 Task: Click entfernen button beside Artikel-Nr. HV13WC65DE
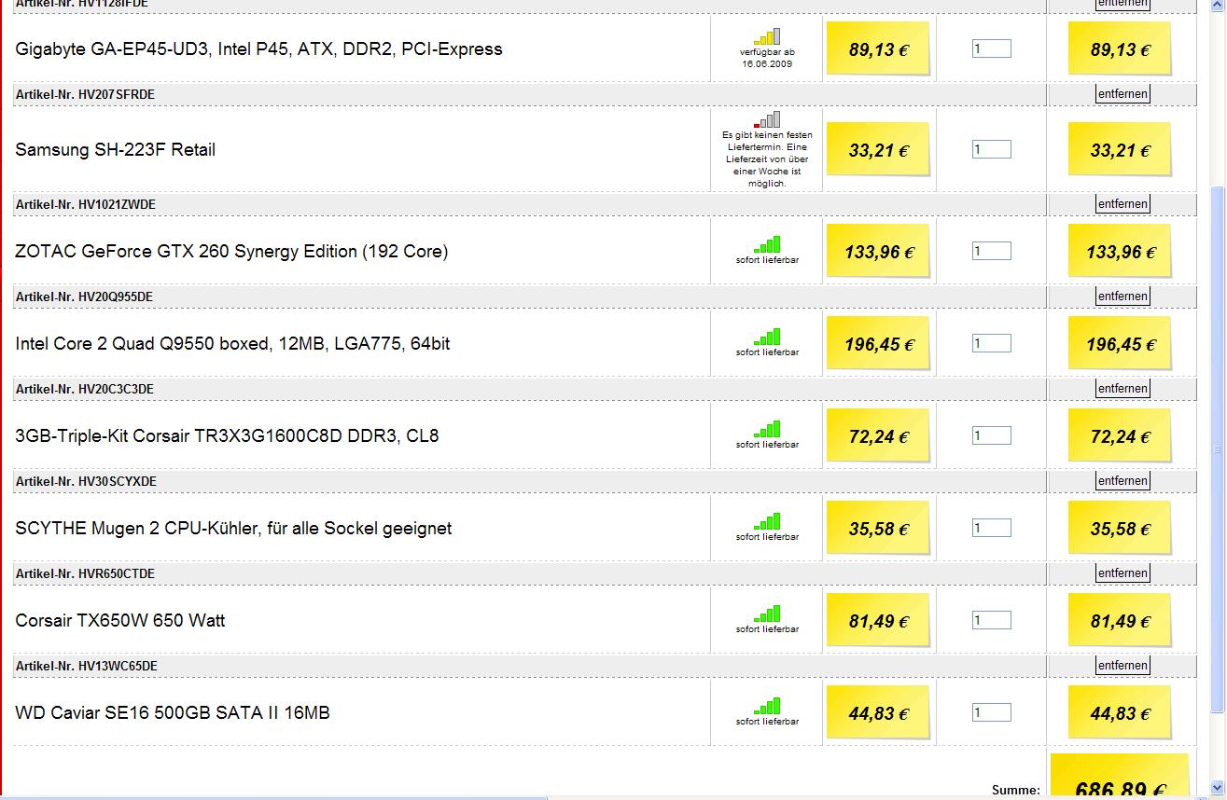click(1122, 666)
